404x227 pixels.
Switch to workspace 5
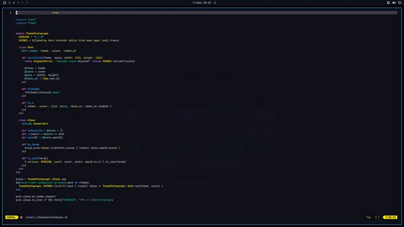(x=27, y=3)
